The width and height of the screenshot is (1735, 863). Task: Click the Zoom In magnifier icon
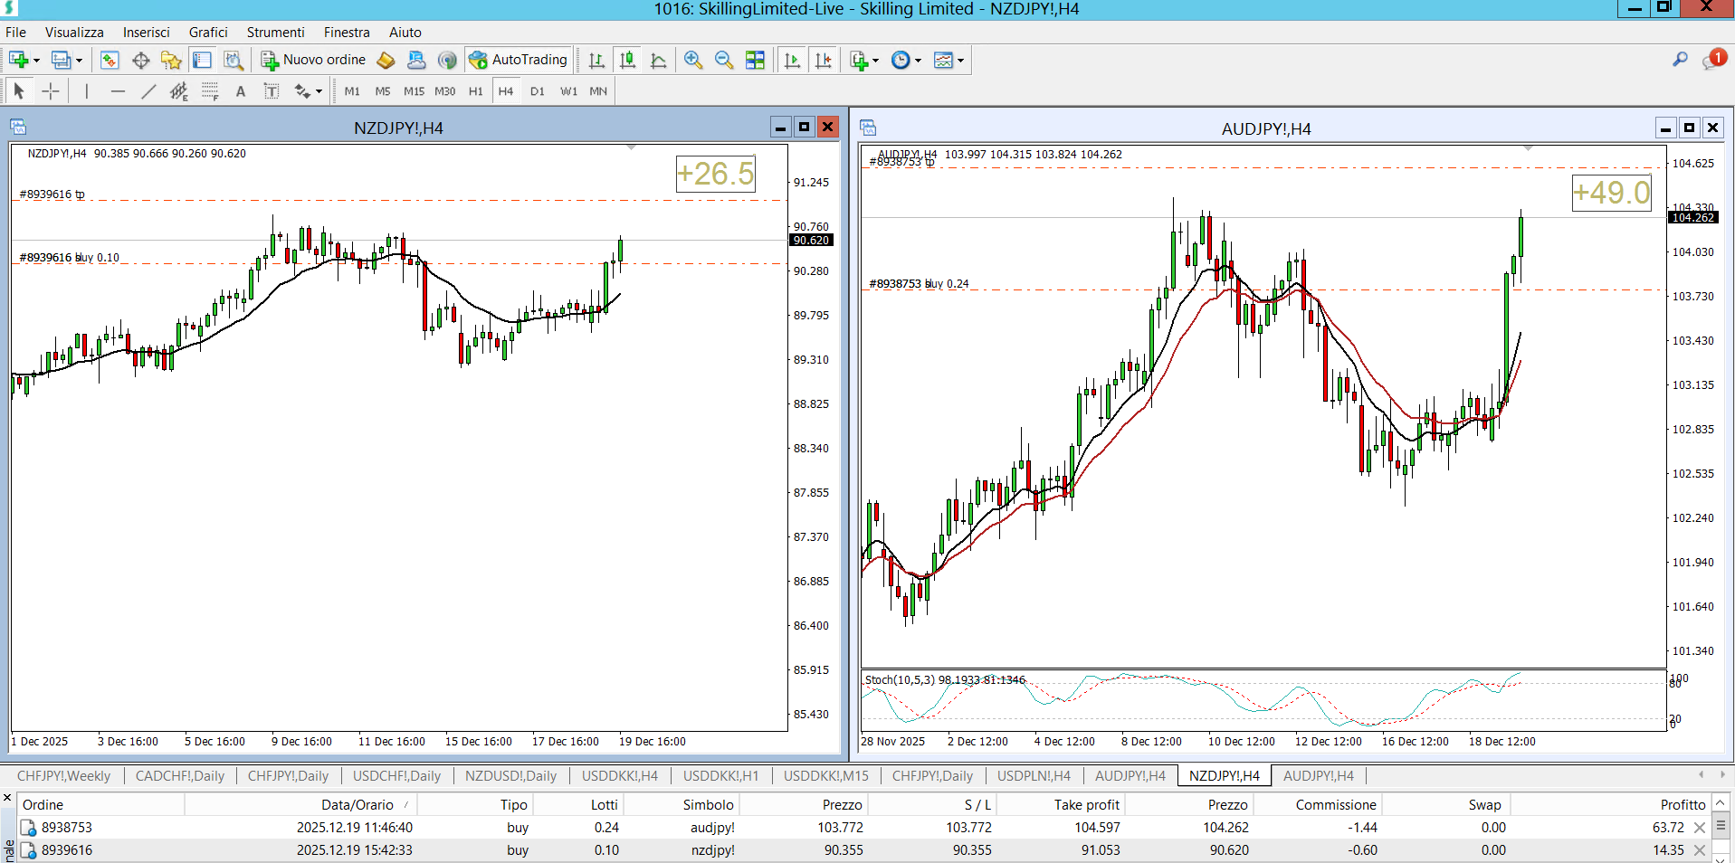[693, 60]
